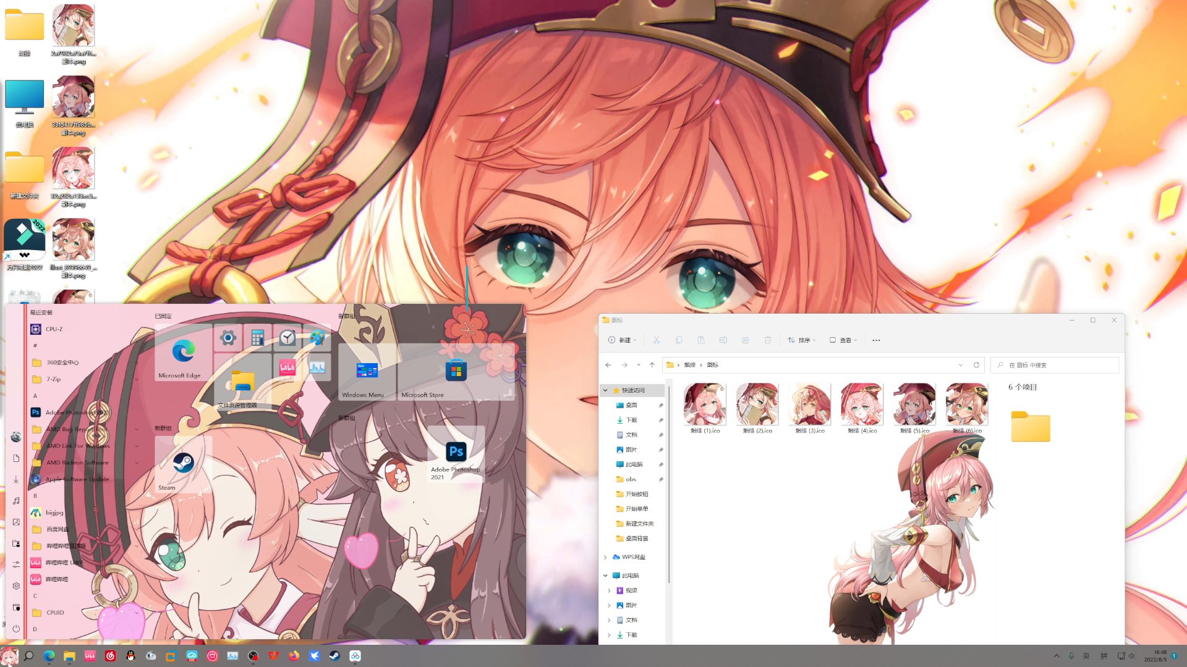This screenshot has width=1187, height=667.
Task: Click the 新建 button in the toolbar
Action: click(622, 340)
